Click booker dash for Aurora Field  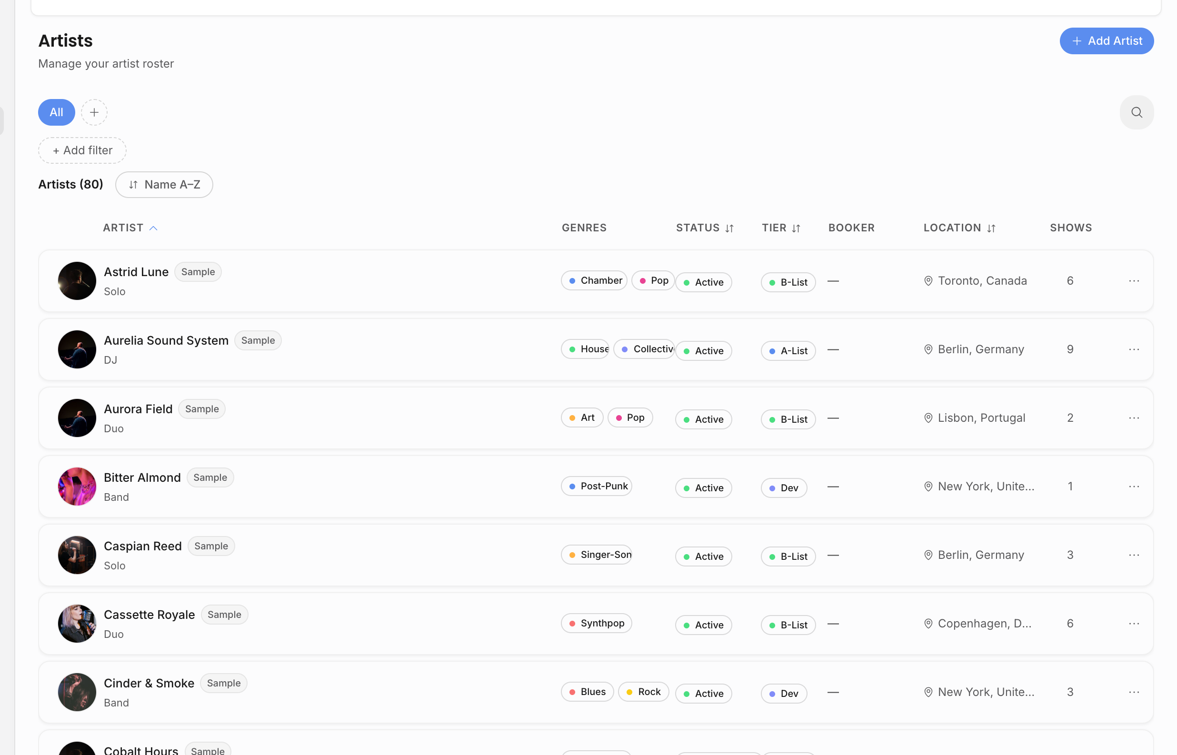[833, 418]
